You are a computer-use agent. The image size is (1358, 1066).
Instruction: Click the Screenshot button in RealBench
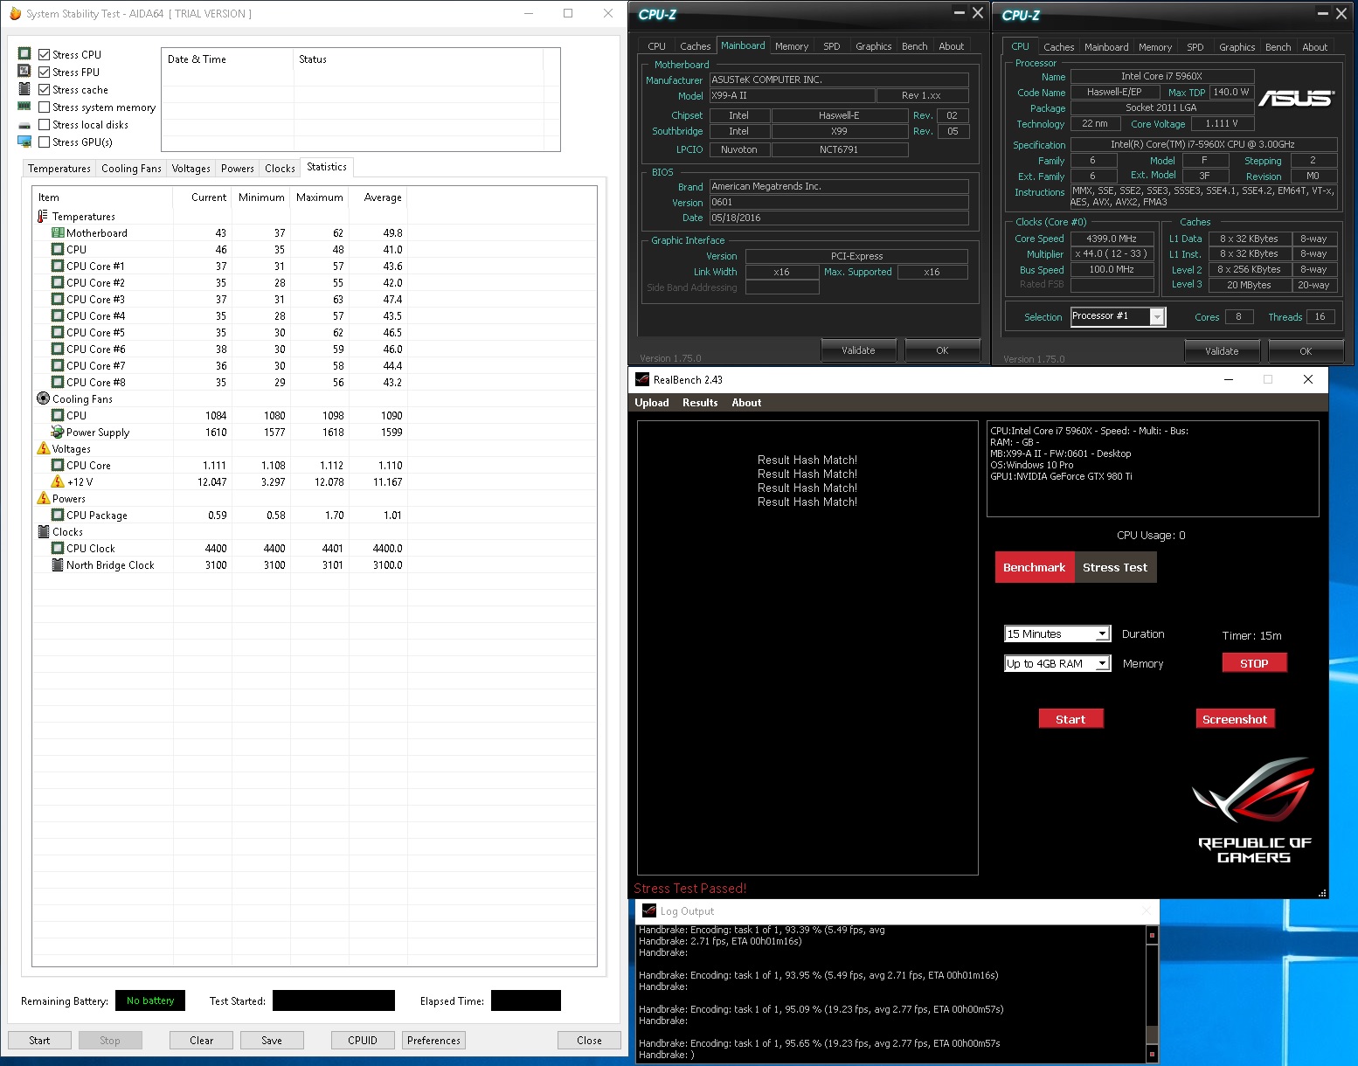click(x=1235, y=719)
